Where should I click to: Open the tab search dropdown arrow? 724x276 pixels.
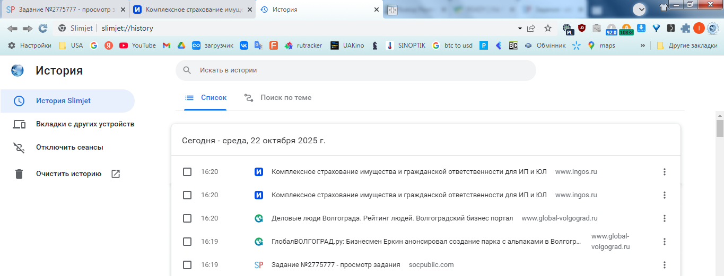click(639, 9)
